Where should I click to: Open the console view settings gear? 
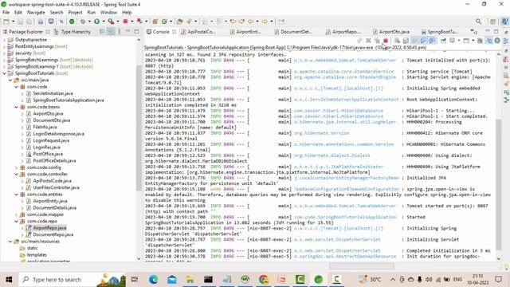tap(497, 41)
